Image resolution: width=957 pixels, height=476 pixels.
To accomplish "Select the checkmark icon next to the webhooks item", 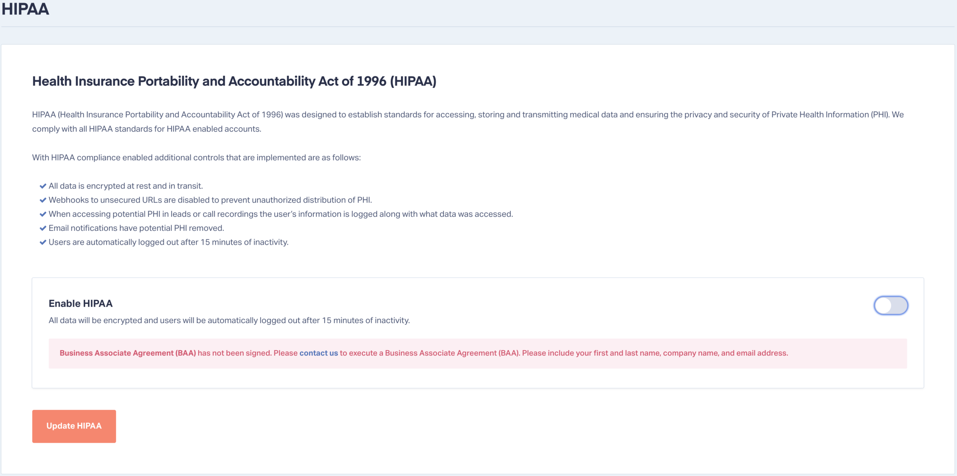I will pos(42,200).
